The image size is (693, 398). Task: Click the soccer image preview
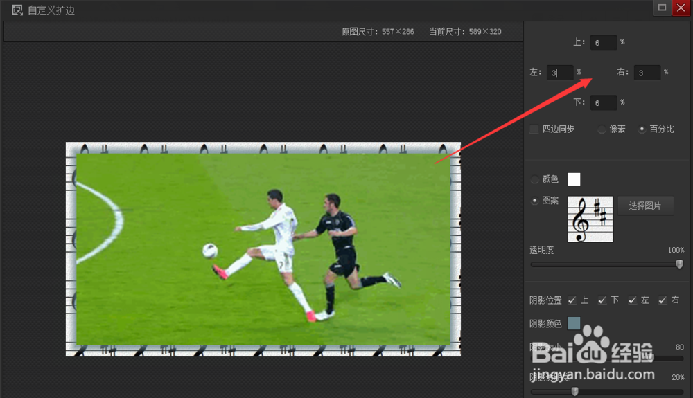(263, 249)
